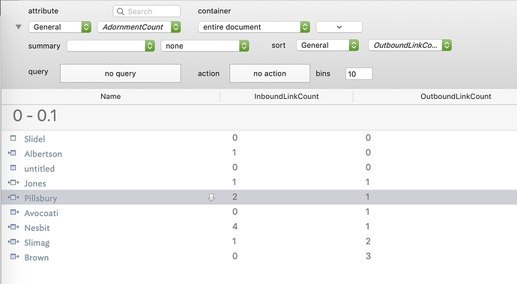
Task: Click the Avocoati note icon
Action: (x=14, y=212)
